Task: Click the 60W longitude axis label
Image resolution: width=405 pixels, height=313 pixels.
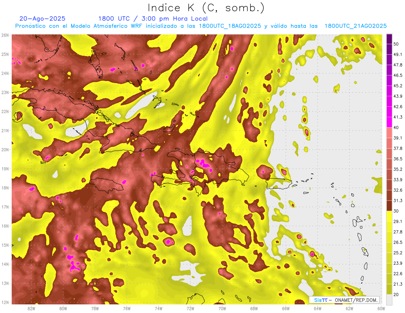Action: tap(381, 308)
